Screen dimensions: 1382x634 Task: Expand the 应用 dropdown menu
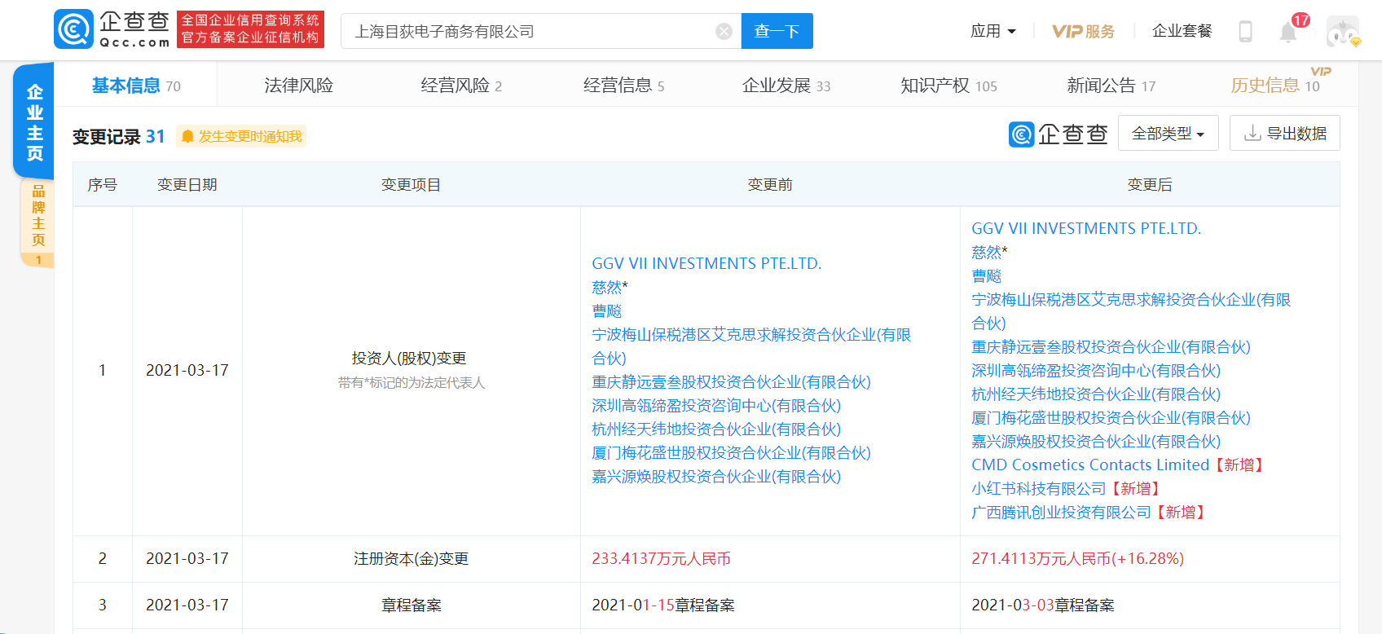993,32
